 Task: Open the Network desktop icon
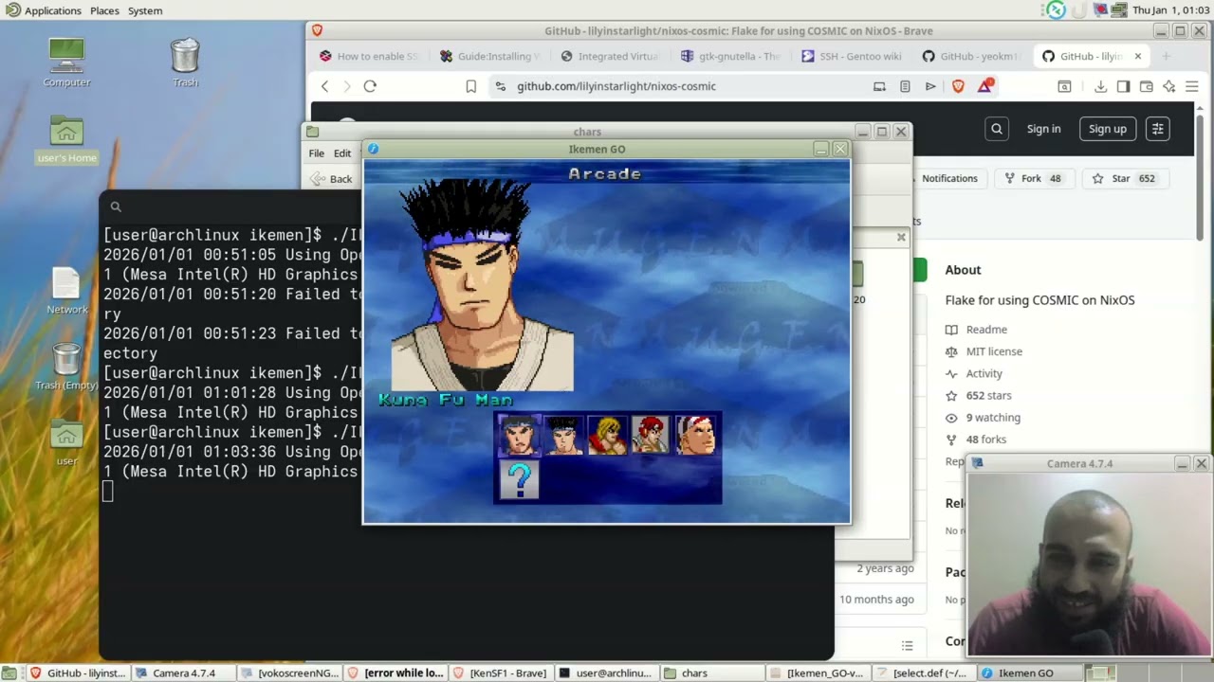(66, 291)
